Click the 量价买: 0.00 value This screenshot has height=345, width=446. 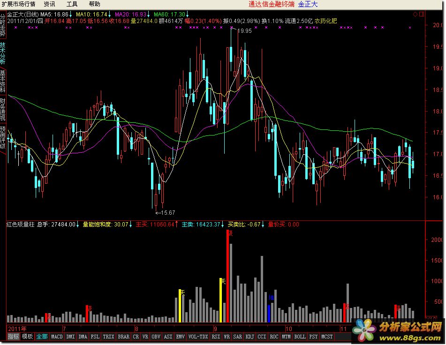[x=284, y=225]
